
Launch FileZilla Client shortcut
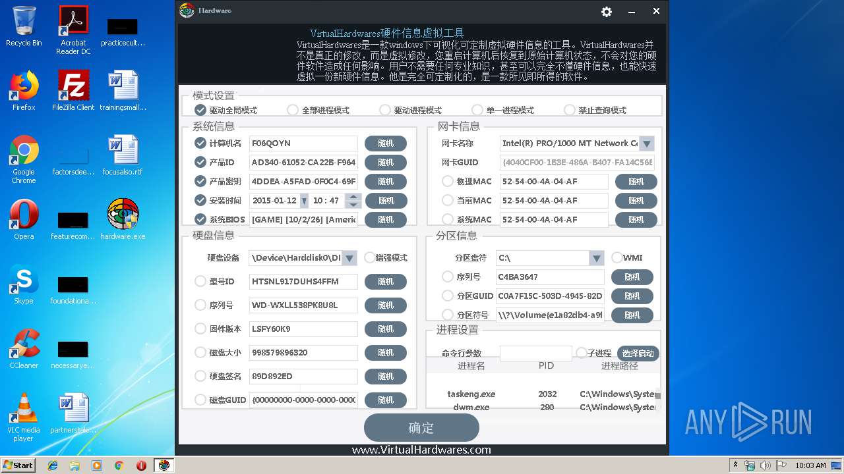tap(73, 90)
